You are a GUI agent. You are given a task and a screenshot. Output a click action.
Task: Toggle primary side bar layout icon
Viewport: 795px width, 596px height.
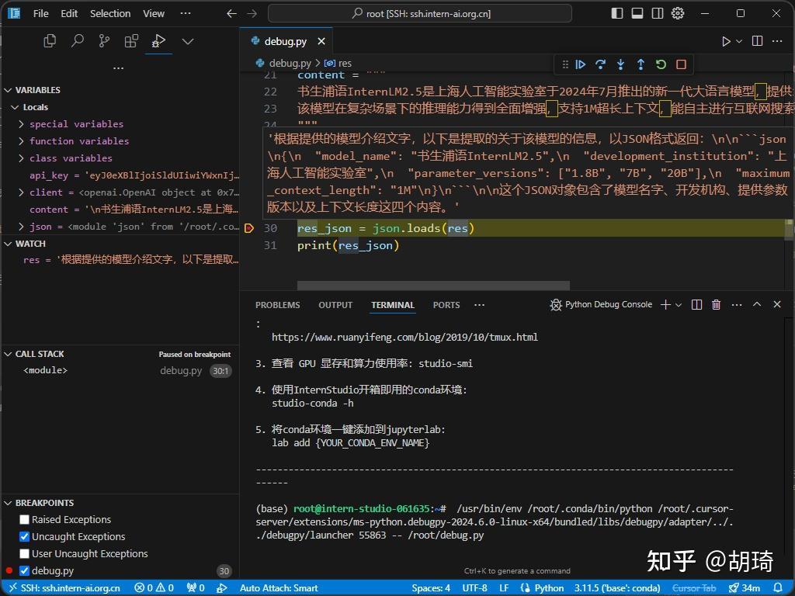coord(617,14)
